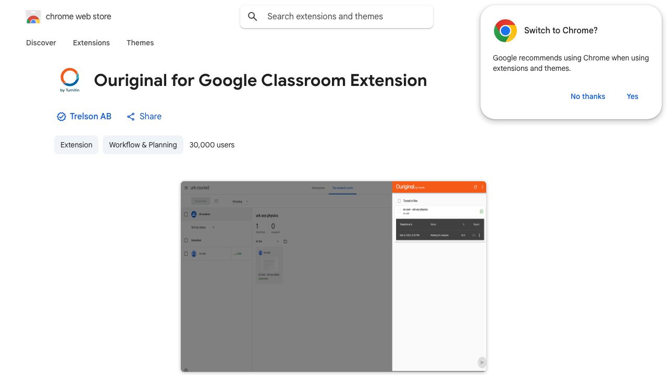Click the 30,000 users text
667x375 pixels.
[x=212, y=145]
